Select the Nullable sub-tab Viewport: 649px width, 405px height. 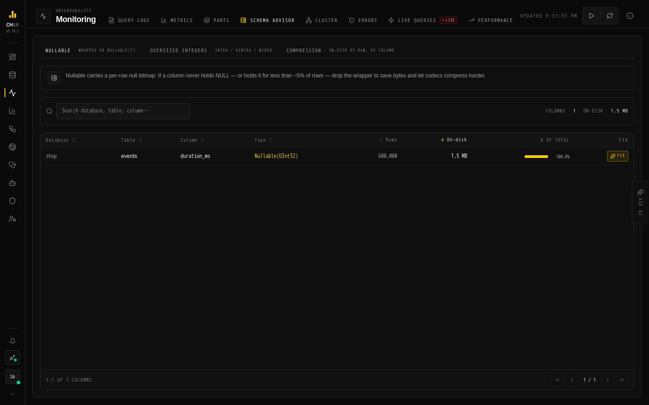(90, 50)
